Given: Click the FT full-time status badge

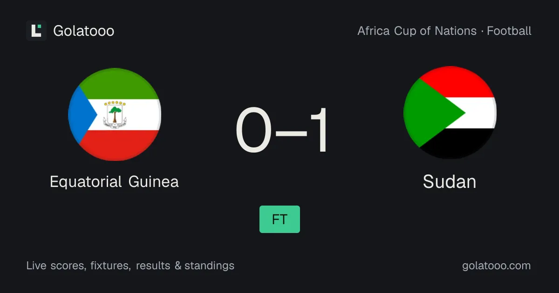Looking at the screenshot, I should coord(279,219).
